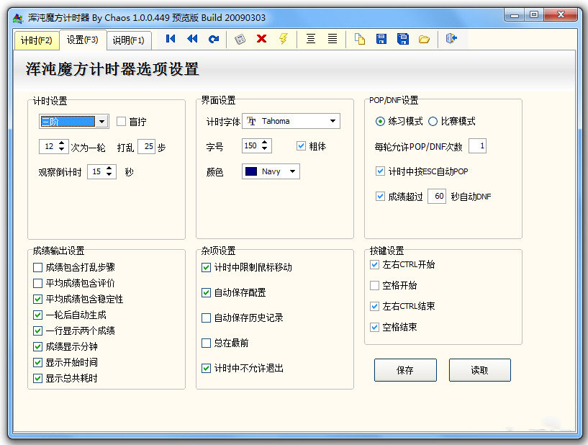588x445 pixels.
Task: Click the app icon in the title bar
Action: (x=17, y=18)
